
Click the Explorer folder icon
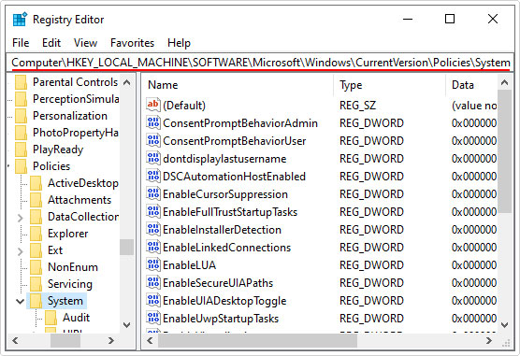pyautogui.click(x=36, y=234)
